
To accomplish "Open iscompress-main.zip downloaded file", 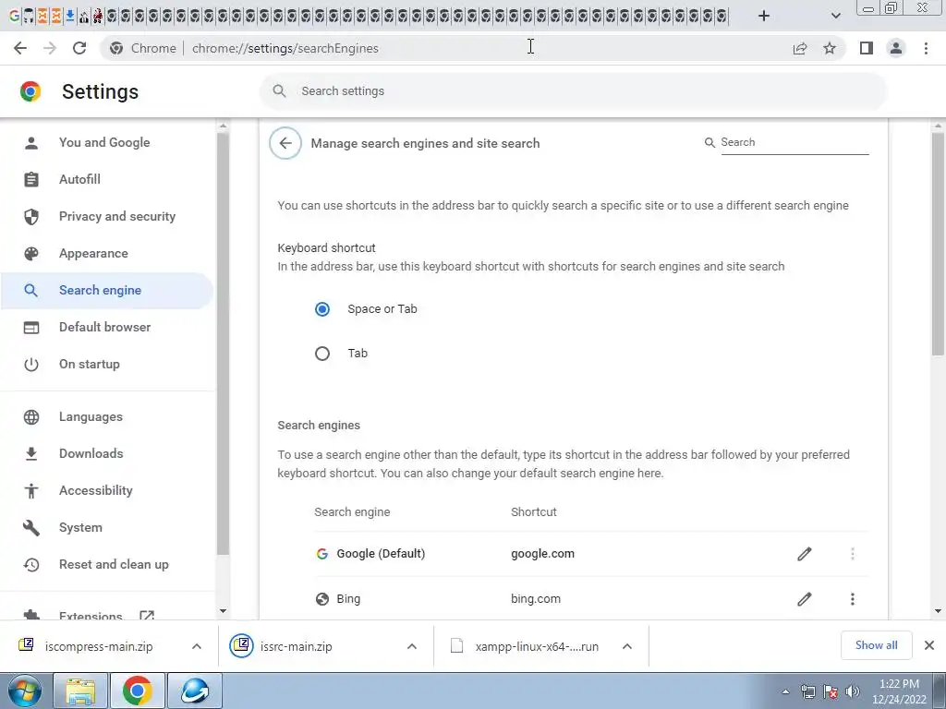I will 98,646.
